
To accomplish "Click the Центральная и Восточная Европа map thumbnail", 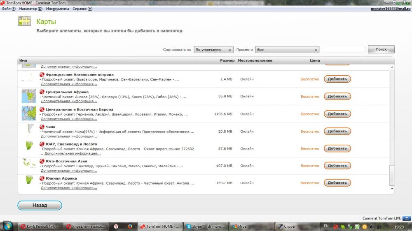I will 29,113.
